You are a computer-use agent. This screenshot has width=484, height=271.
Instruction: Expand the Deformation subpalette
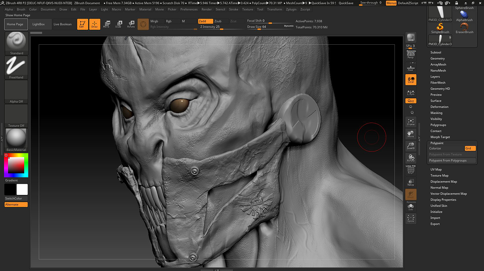(x=439, y=107)
